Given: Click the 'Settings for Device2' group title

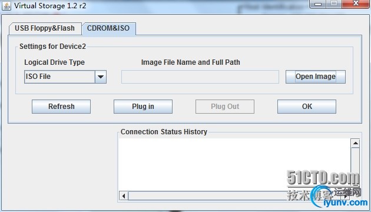Looking at the screenshot, I should pyautogui.click(x=52, y=47).
